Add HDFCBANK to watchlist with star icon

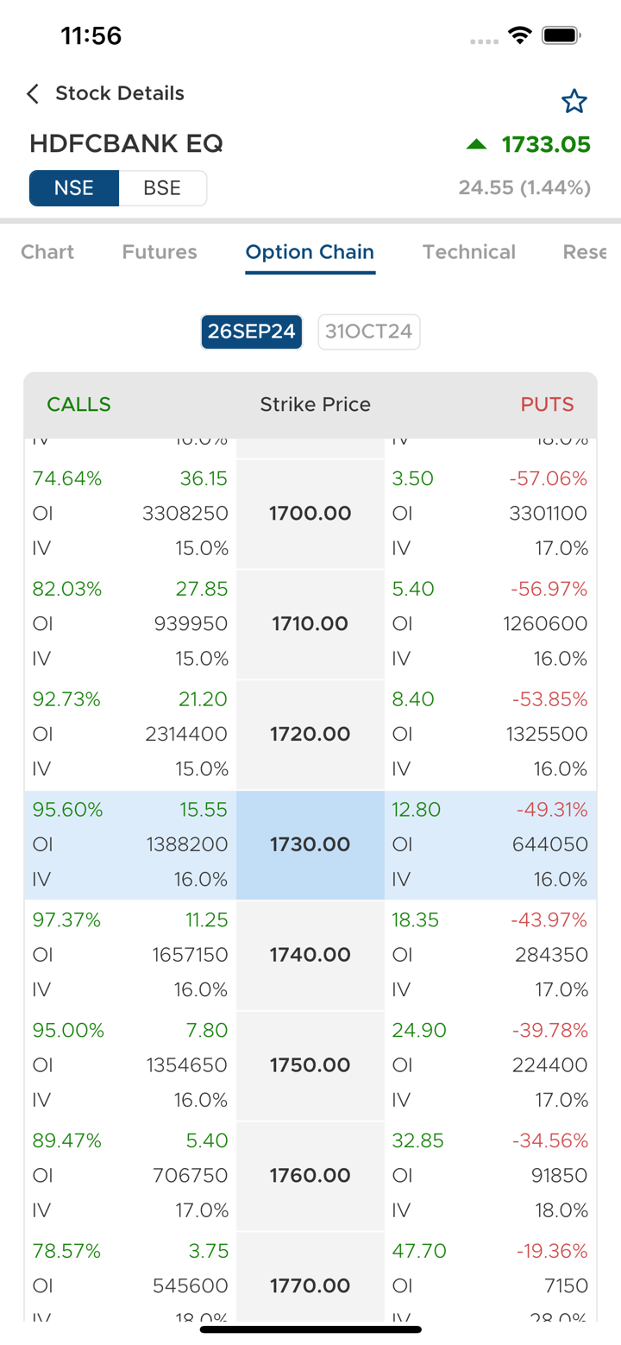pyautogui.click(x=574, y=102)
